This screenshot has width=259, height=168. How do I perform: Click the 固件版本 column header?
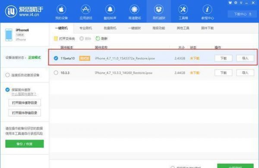(x=67, y=47)
